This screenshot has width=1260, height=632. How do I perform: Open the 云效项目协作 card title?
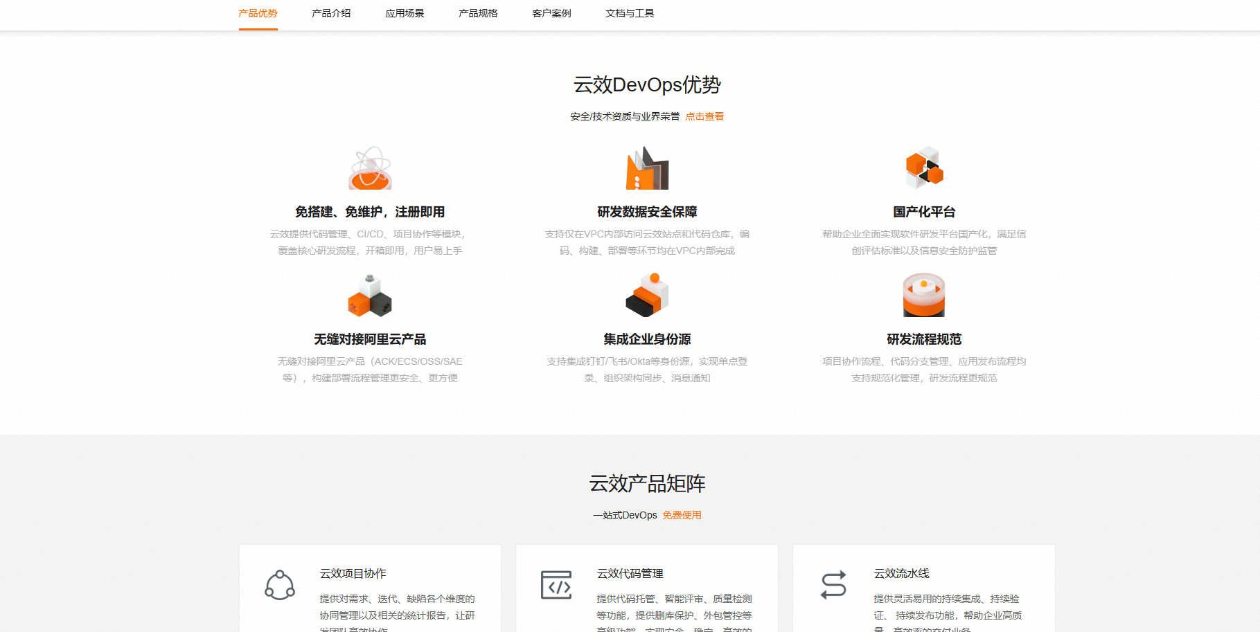point(353,574)
